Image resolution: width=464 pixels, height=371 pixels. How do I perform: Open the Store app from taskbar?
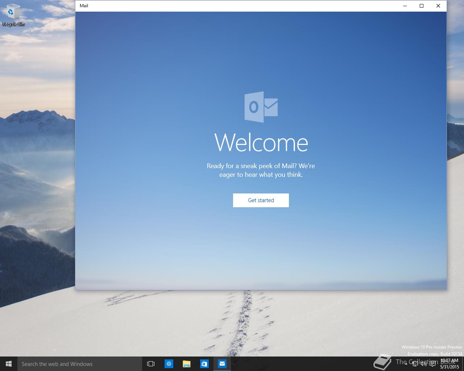[204, 364]
